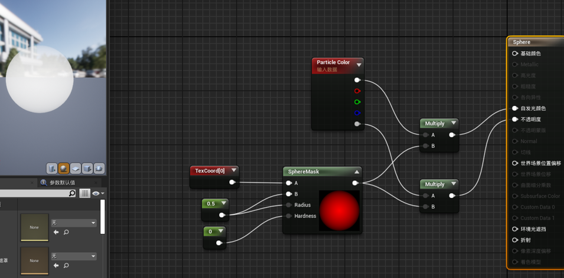
Task: Switch preview to plane mesh
Action: click(x=76, y=168)
